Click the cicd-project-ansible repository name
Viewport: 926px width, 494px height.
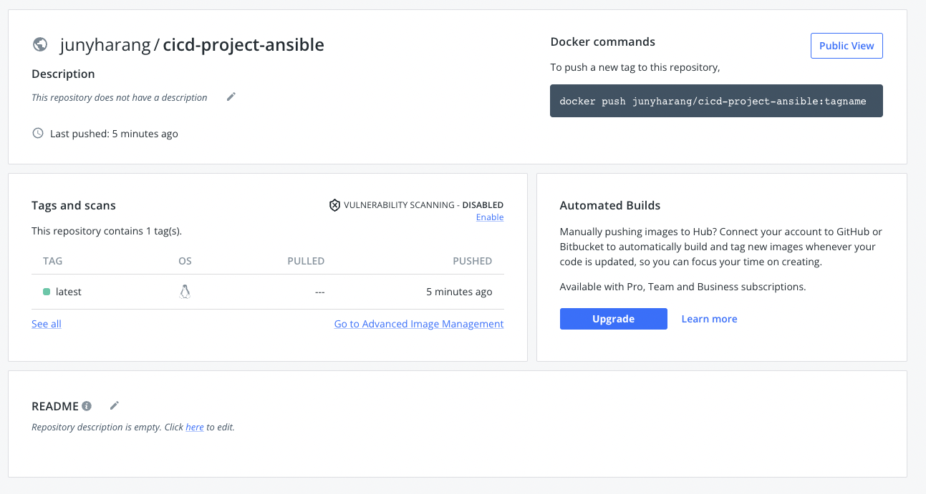[243, 45]
